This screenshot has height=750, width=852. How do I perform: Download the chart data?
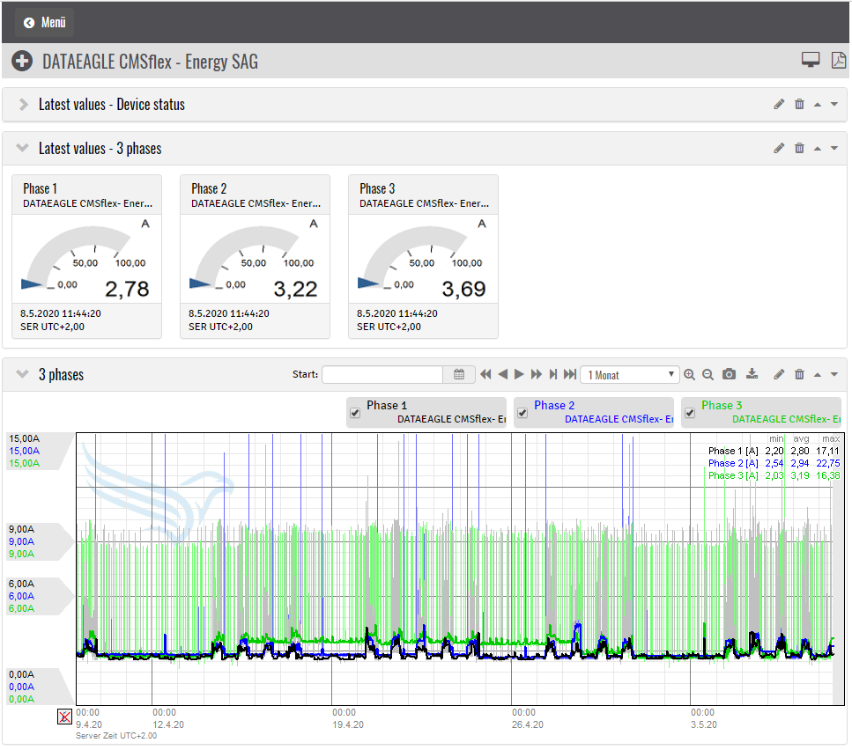pyautogui.click(x=752, y=373)
